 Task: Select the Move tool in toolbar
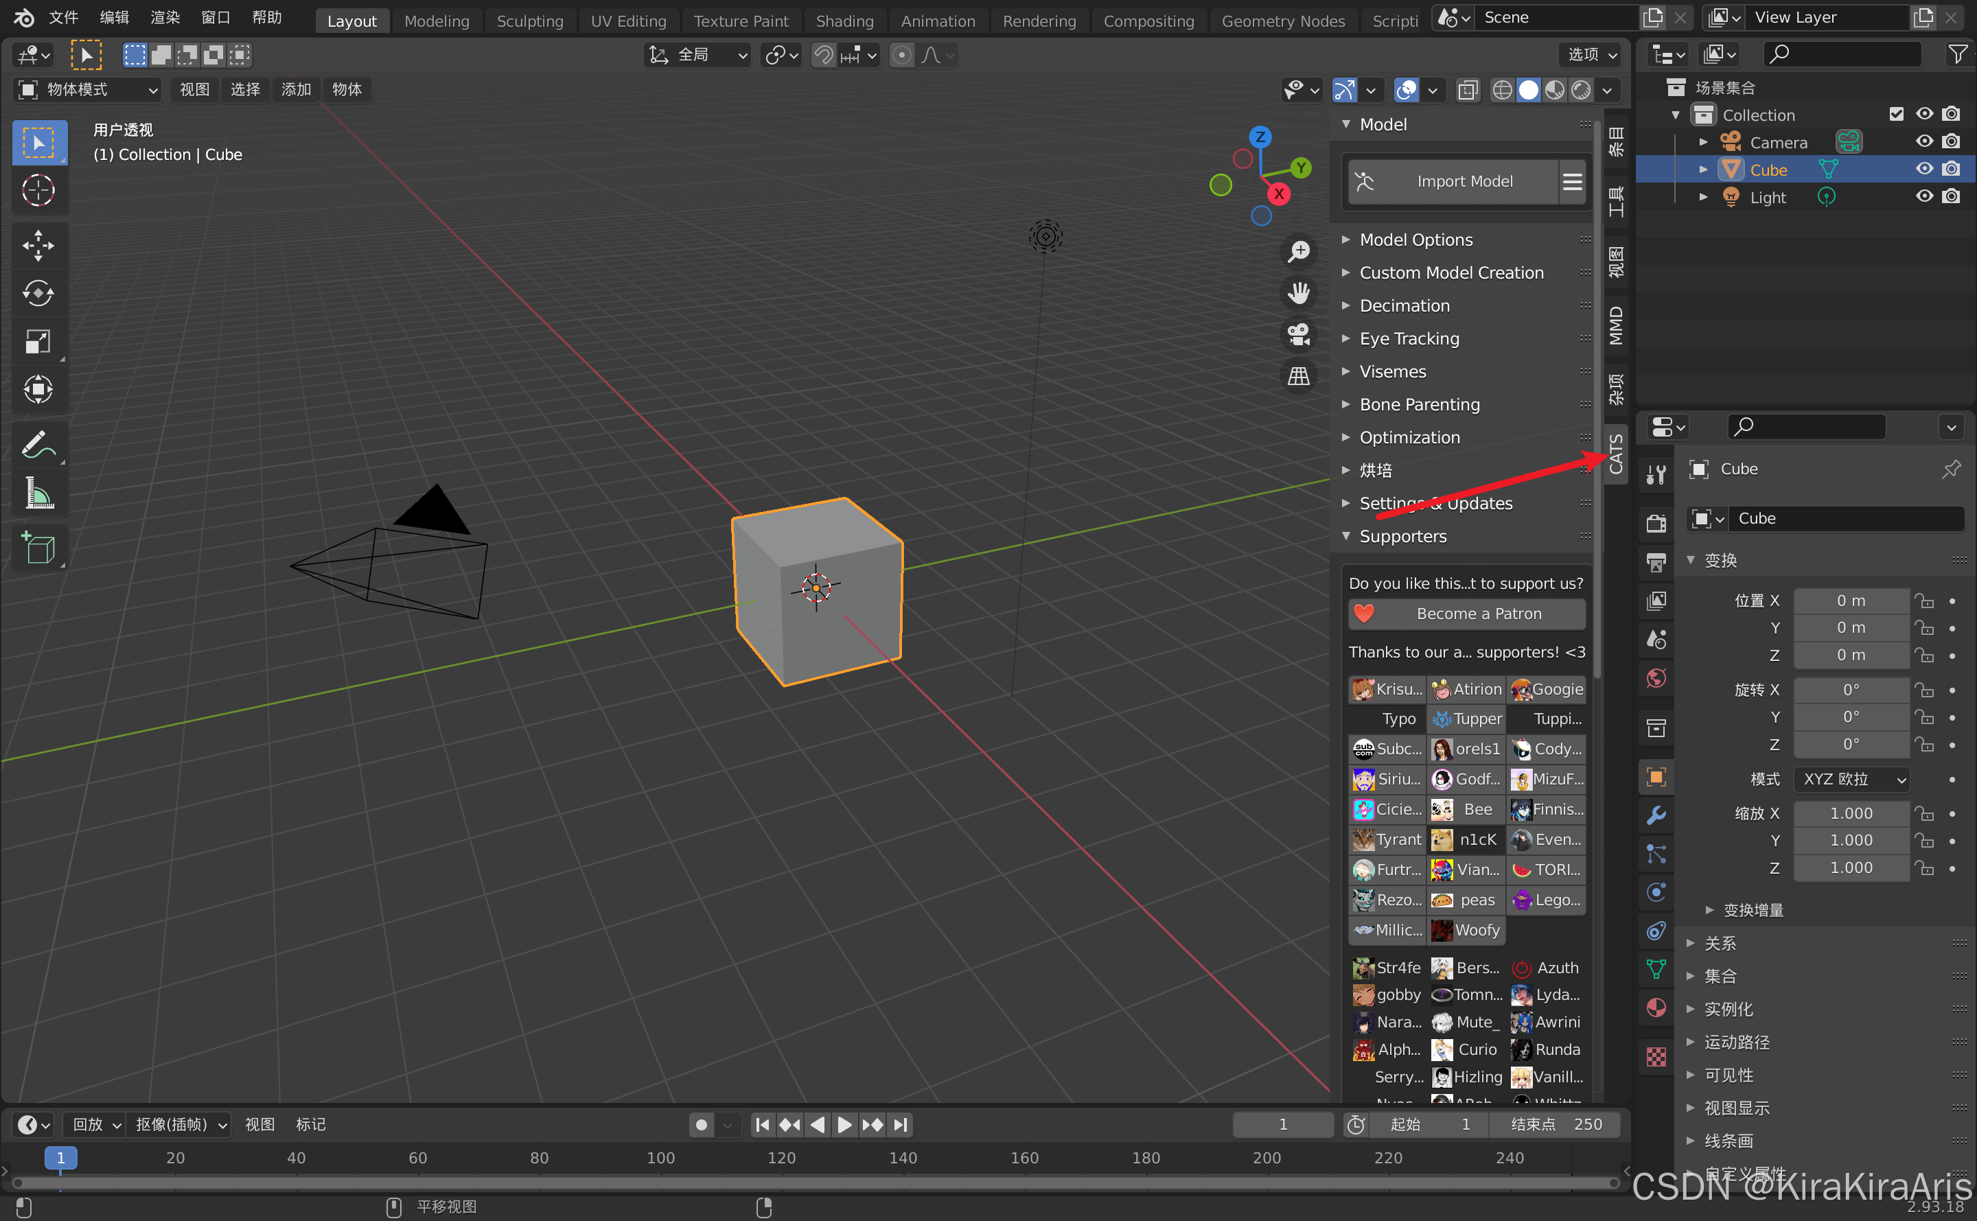pyautogui.click(x=38, y=246)
